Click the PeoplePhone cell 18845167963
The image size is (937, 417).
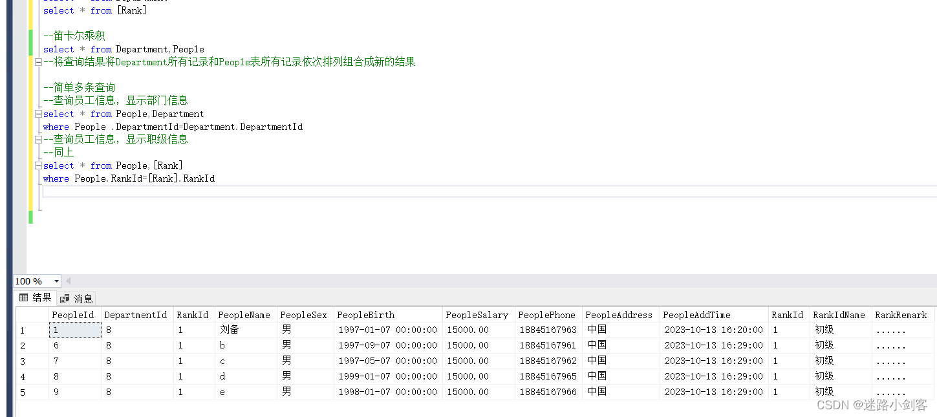tap(547, 330)
